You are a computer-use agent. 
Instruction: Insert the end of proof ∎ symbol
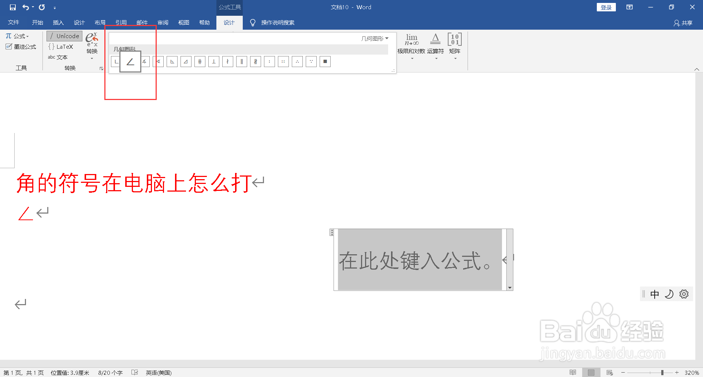[325, 62]
